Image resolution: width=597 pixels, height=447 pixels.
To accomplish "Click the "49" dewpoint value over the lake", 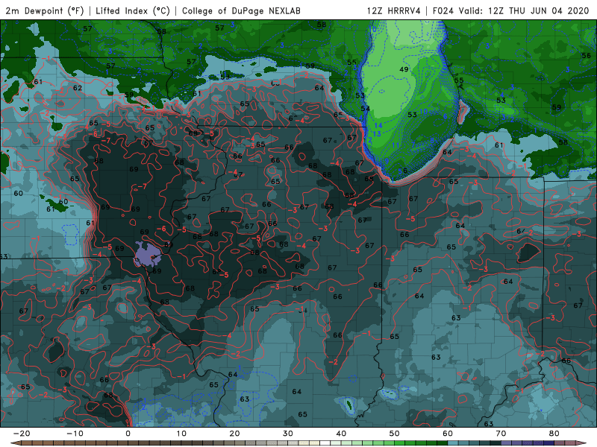I will click(404, 69).
